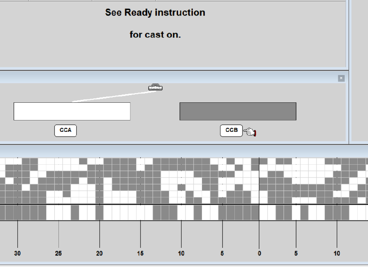Viewport: 368px width, 267px height.
Task: Click needle marker 10 right of center
Action: [337, 253]
